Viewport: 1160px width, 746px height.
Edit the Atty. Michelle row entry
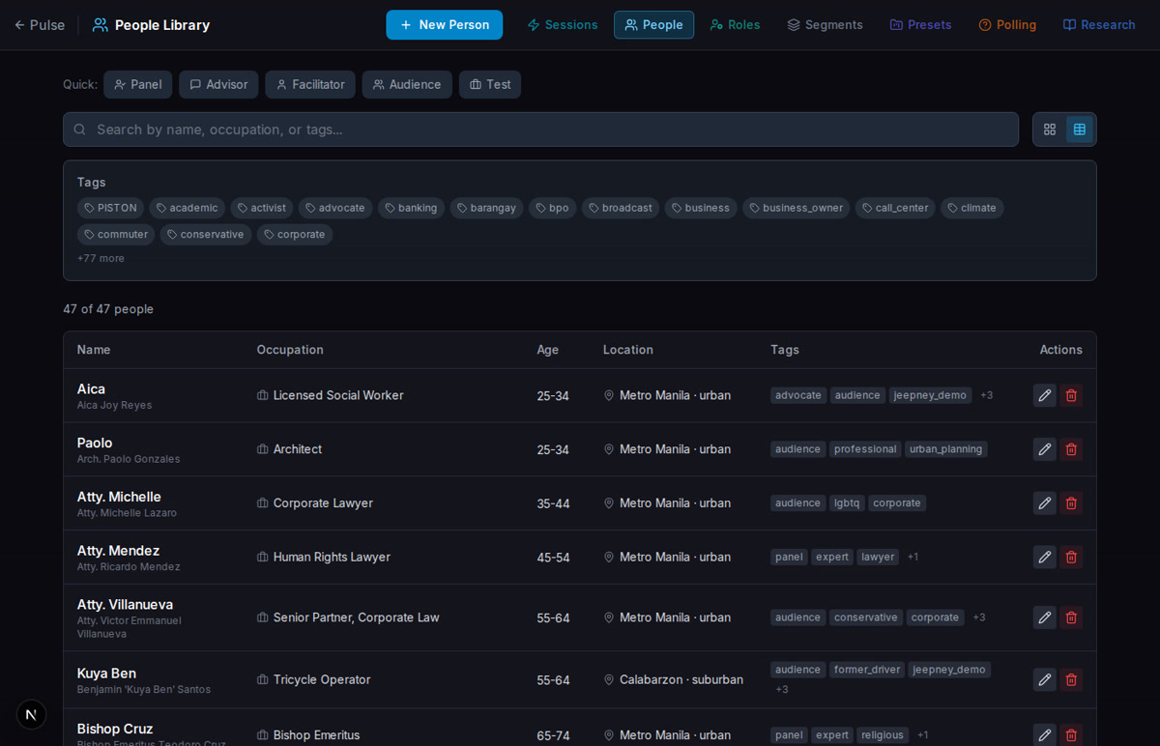pos(1044,503)
